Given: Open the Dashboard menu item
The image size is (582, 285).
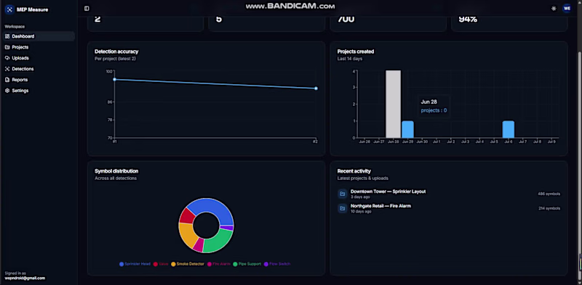Looking at the screenshot, I should pos(39,36).
